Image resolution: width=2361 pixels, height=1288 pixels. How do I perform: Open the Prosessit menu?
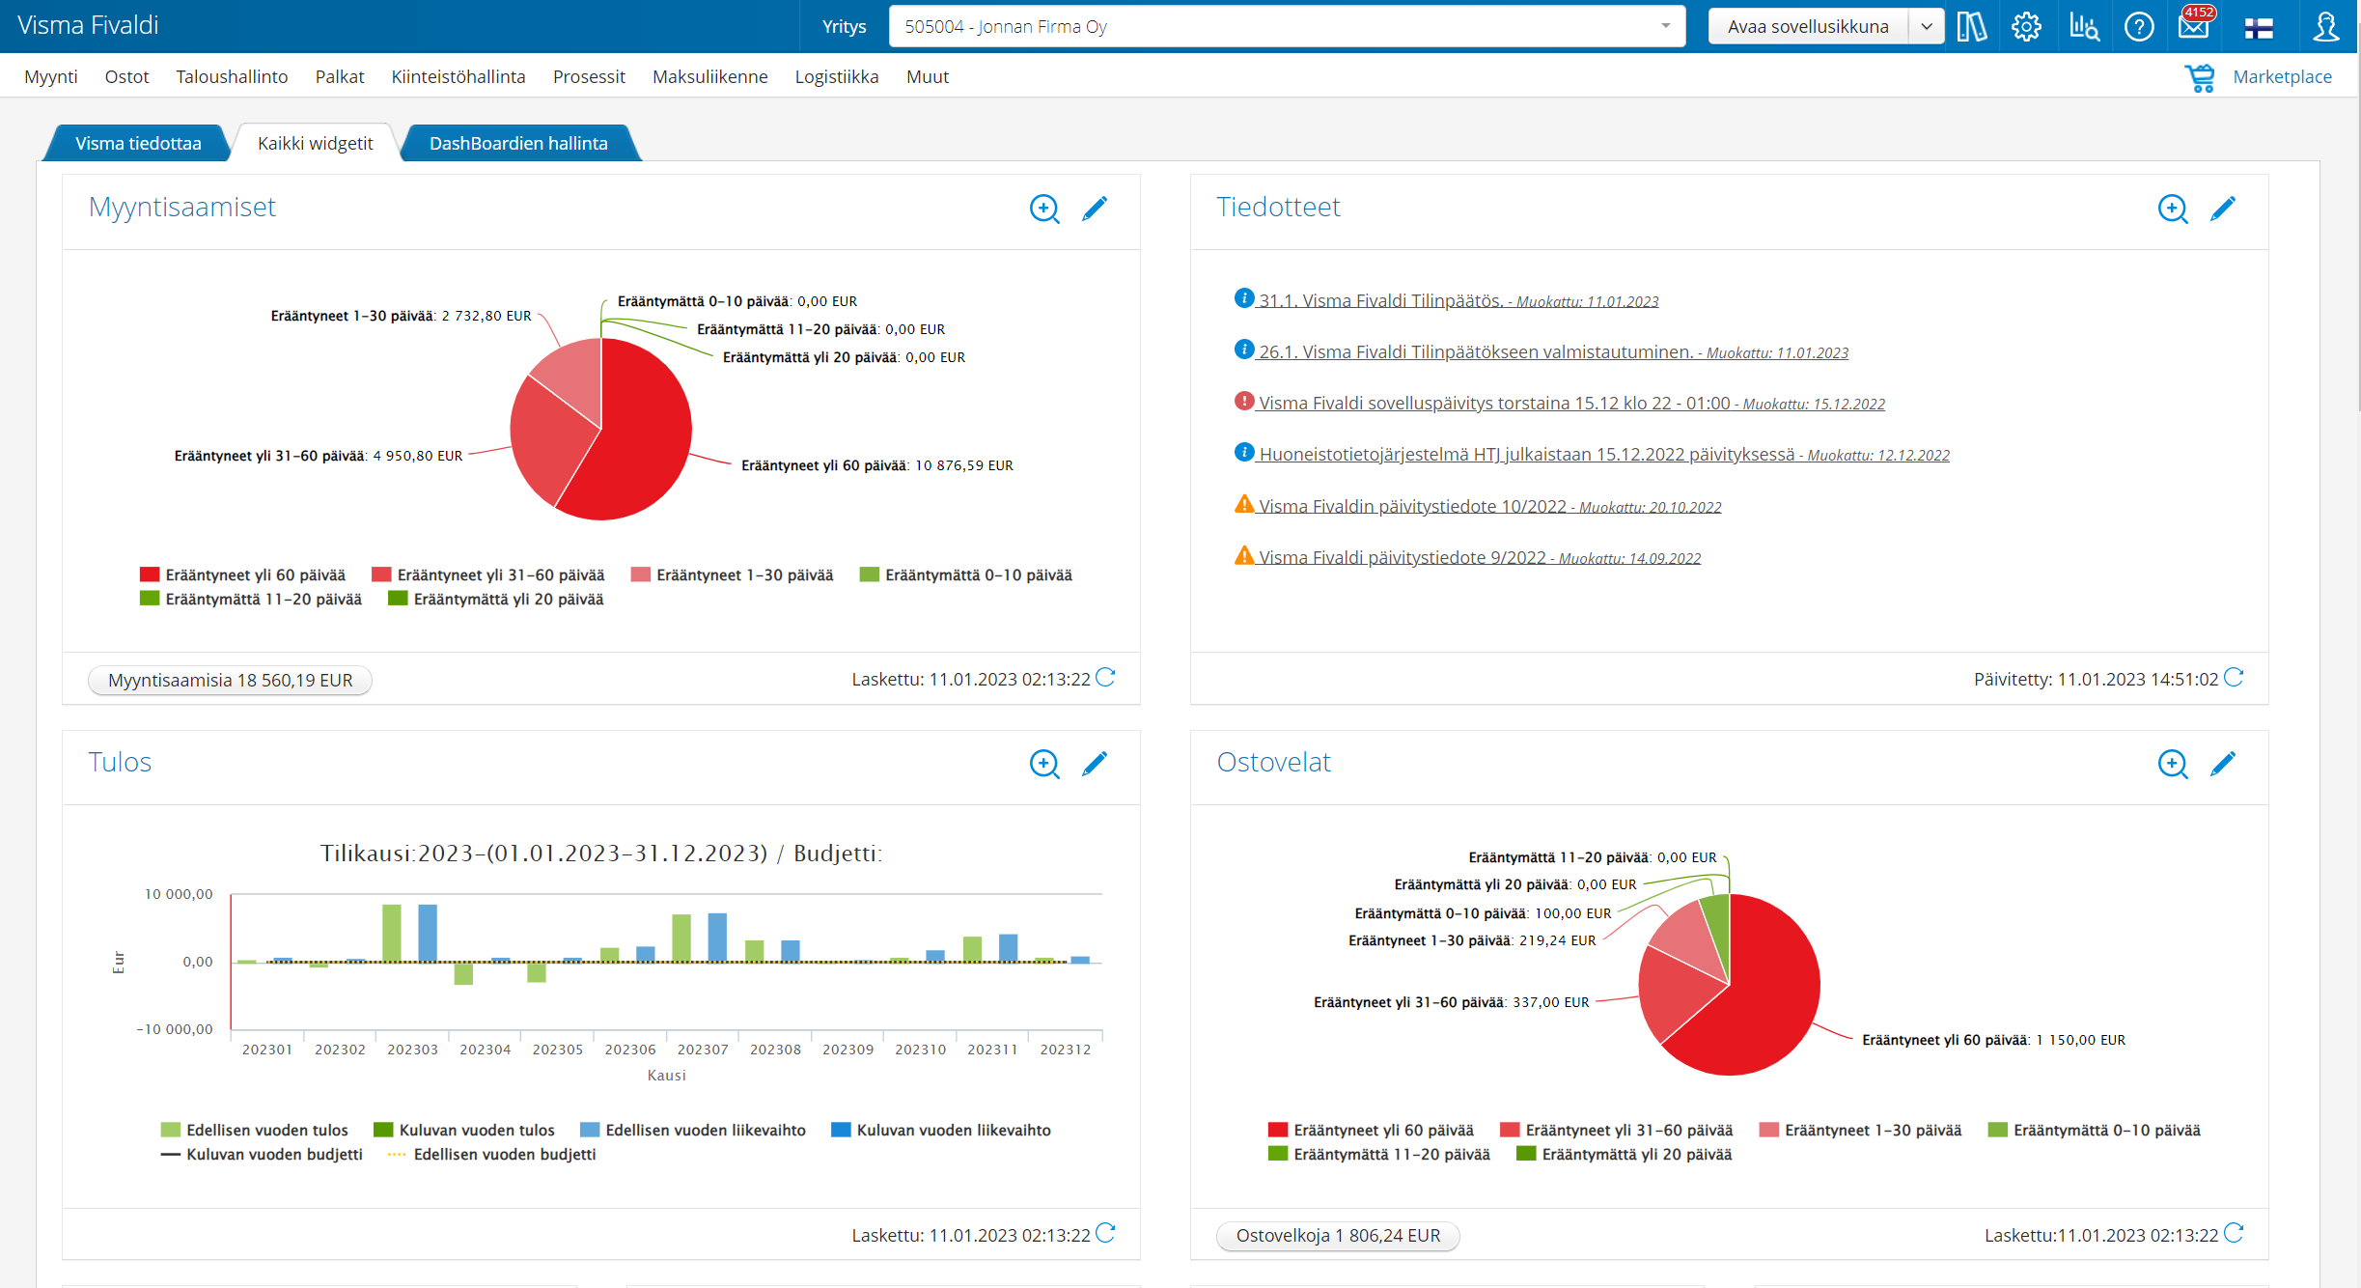[x=589, y=77]
